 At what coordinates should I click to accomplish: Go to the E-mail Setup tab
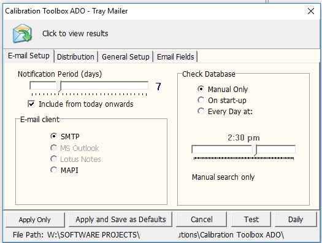[29, 56]
